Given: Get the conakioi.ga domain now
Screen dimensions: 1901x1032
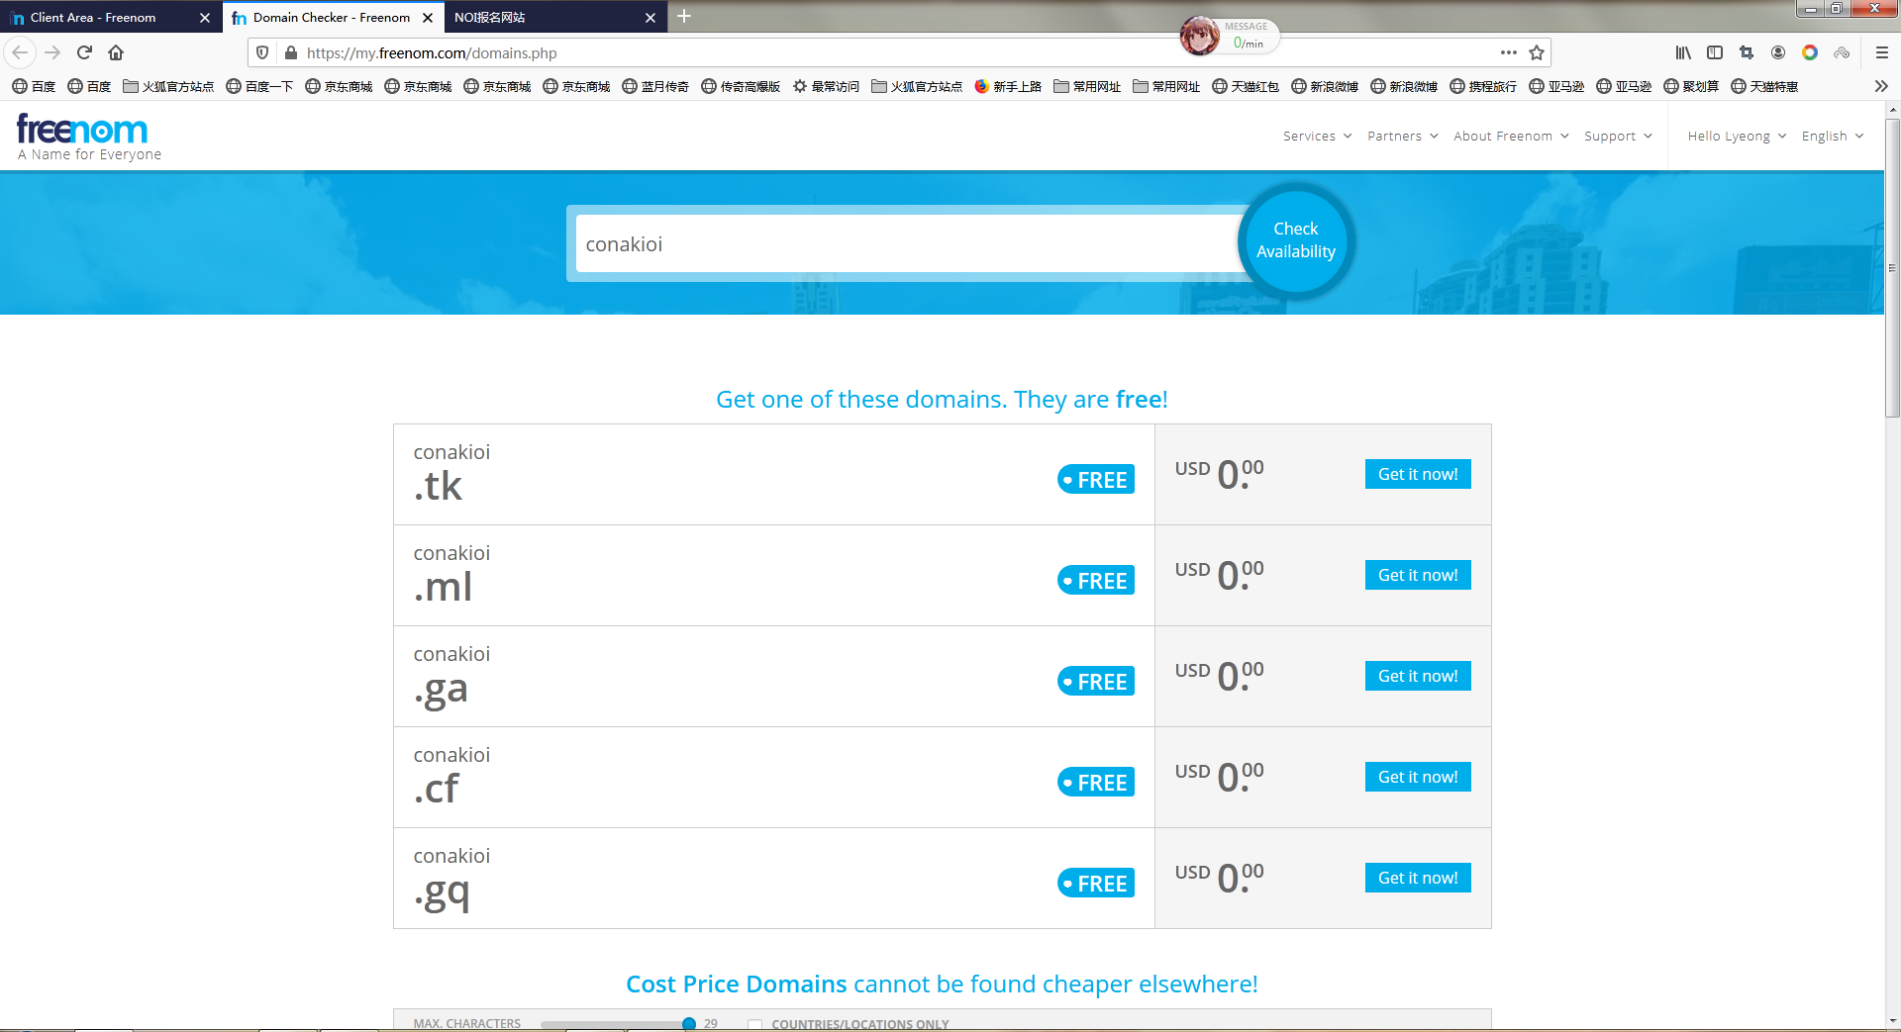Looking at the screenshot, I should coord(1418,676).
